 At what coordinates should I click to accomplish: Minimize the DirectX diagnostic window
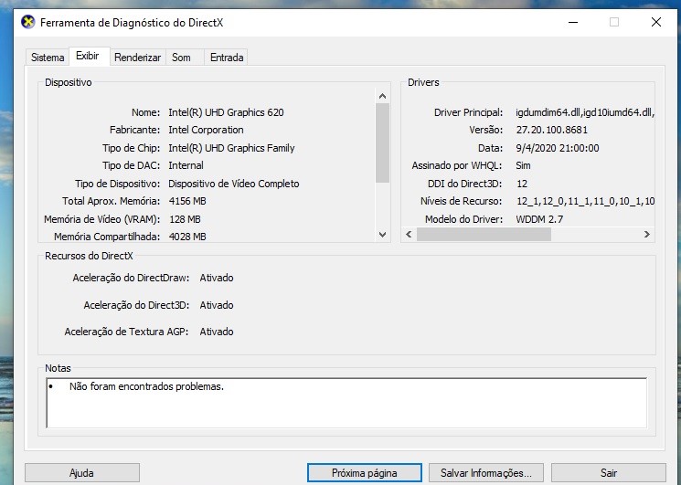(x=573, y=22)
